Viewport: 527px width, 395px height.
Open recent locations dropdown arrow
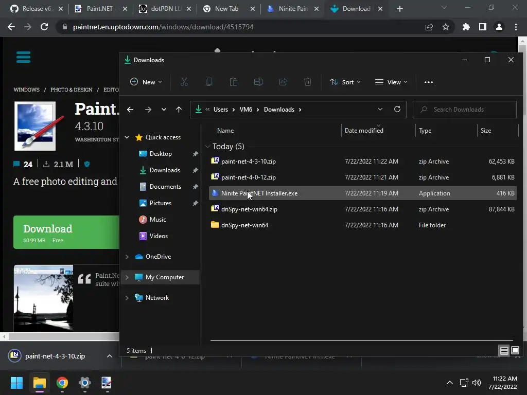pyautogui.click(x=164, y=110)
